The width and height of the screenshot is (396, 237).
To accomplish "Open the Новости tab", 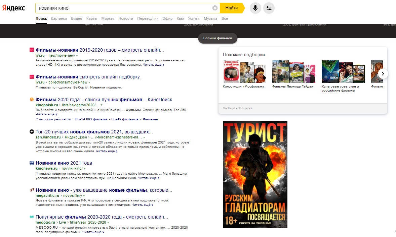I will [x=125, y=18].
